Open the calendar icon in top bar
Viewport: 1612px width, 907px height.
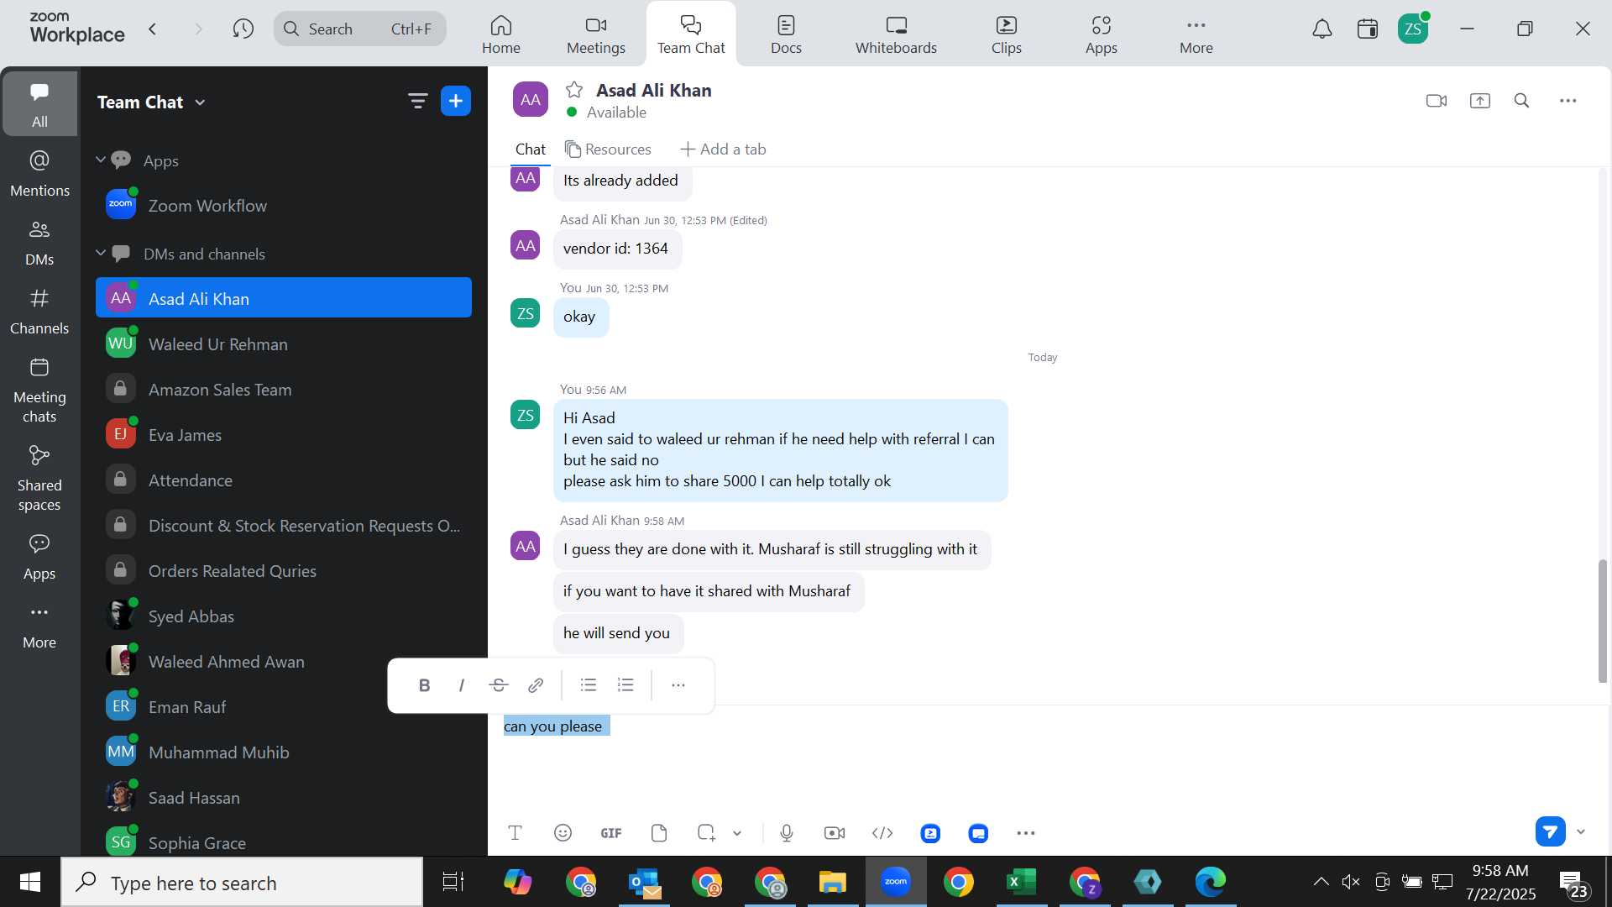point(1367,29)
